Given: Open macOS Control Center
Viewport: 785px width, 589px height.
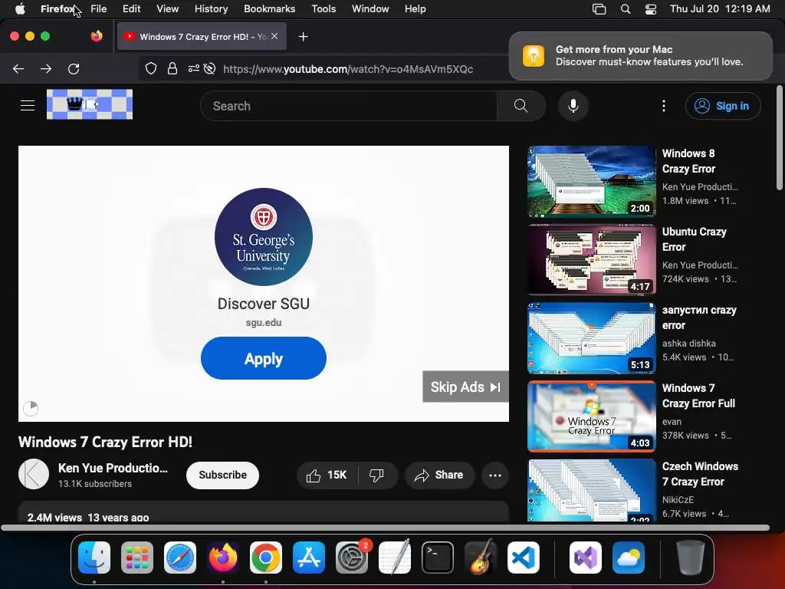Looking at the screenshot, I should [650, 9].
